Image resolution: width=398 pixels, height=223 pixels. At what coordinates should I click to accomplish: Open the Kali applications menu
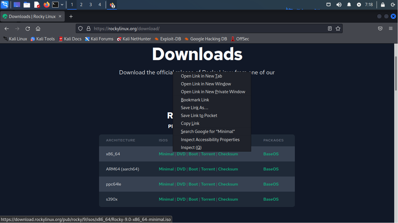(x=5, y=5)
